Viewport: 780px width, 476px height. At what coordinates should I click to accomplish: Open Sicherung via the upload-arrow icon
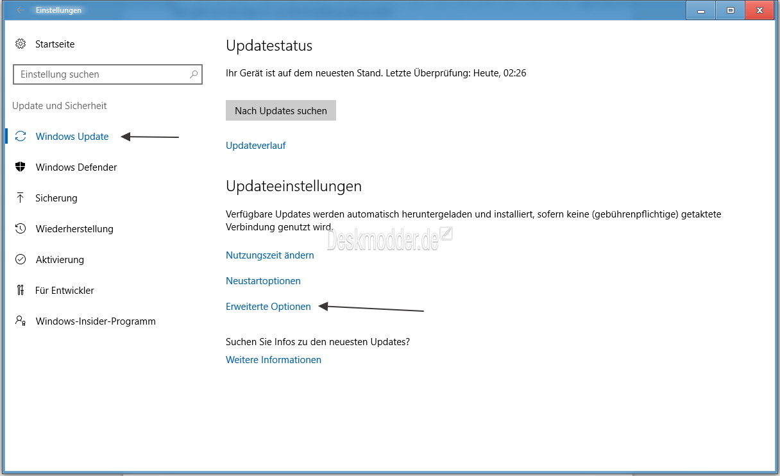pyautogui.click(x=20, y=198)
